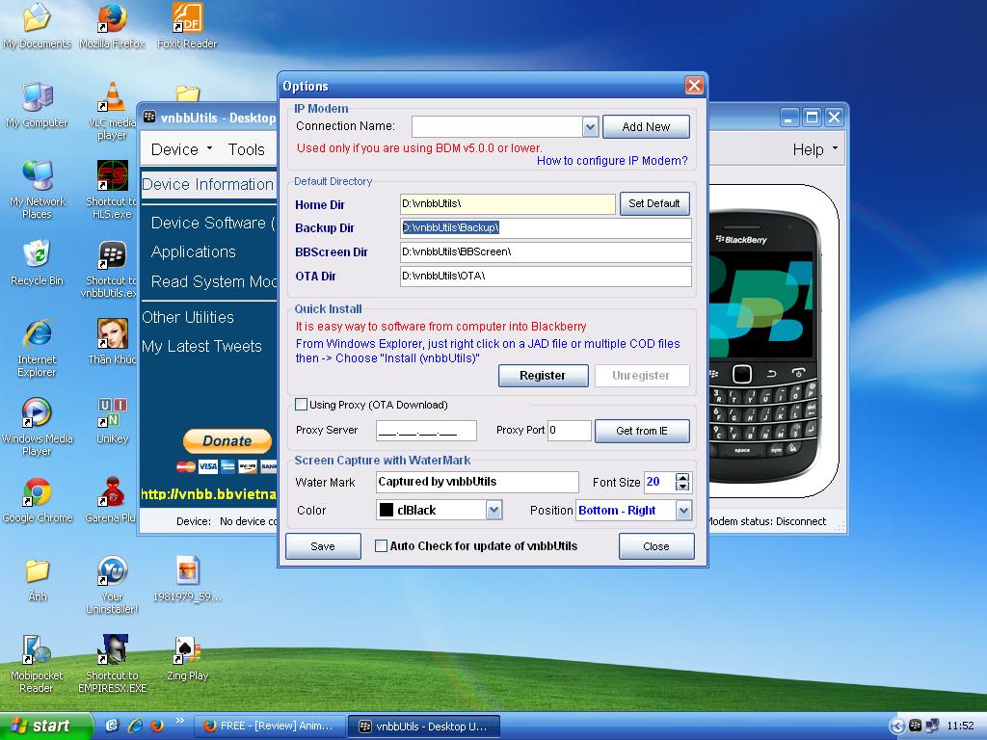Open Mozilla Firefox desktop icon
Image resolution: width=987 pixels, height=740 pixels.
click(112, 18)
